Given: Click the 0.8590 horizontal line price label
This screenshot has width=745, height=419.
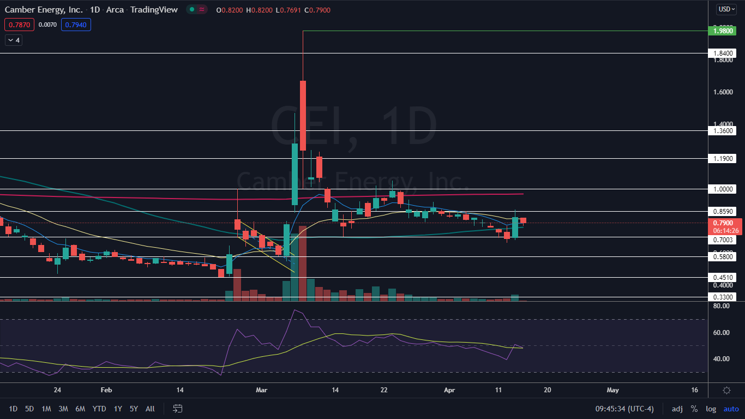Looking at the screenshot, I should coord(723,211).
